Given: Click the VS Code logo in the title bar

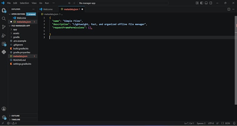Looking at the screenshot, I should point(3,3).
